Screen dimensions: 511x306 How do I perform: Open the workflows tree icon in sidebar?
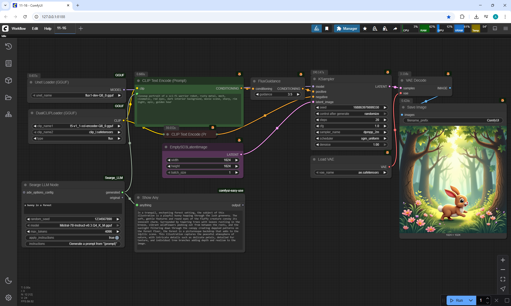coord(9,115)
